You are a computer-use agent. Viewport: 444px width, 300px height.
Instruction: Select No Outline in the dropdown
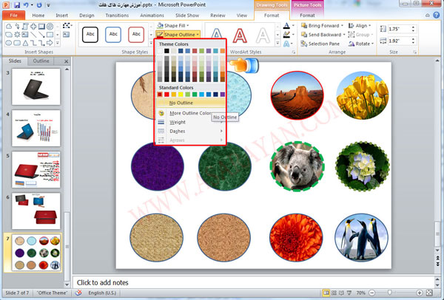pyautogui.click(x=176, y=103)
